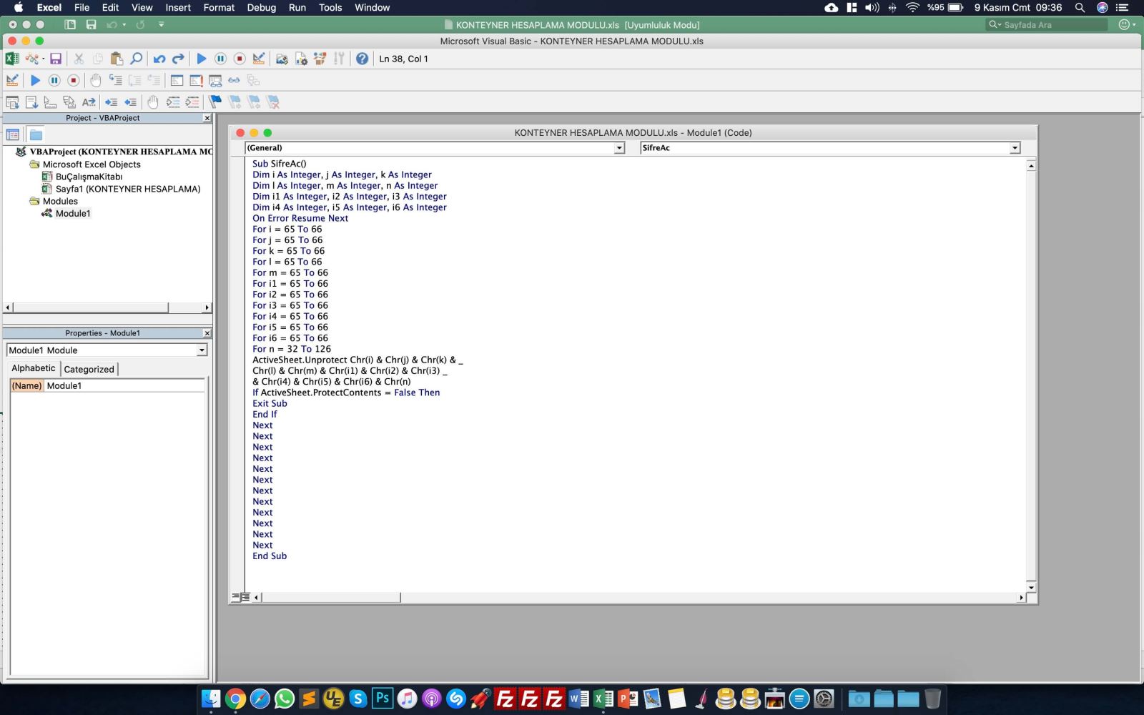Expand the (General) object dropdown
1144x715 pixels.
(x=619, y=148)
